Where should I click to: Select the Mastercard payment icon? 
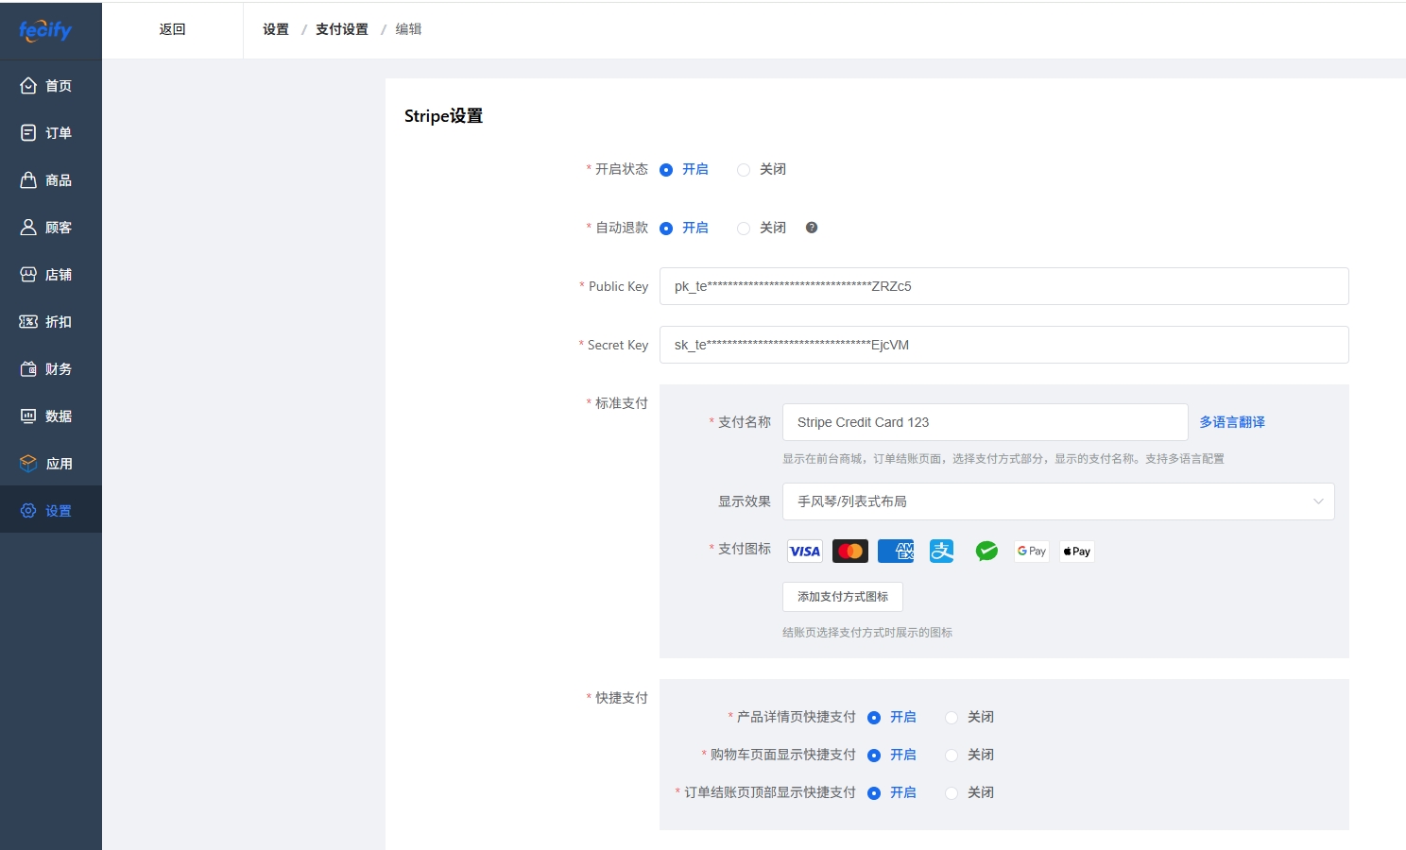[849, 552]
